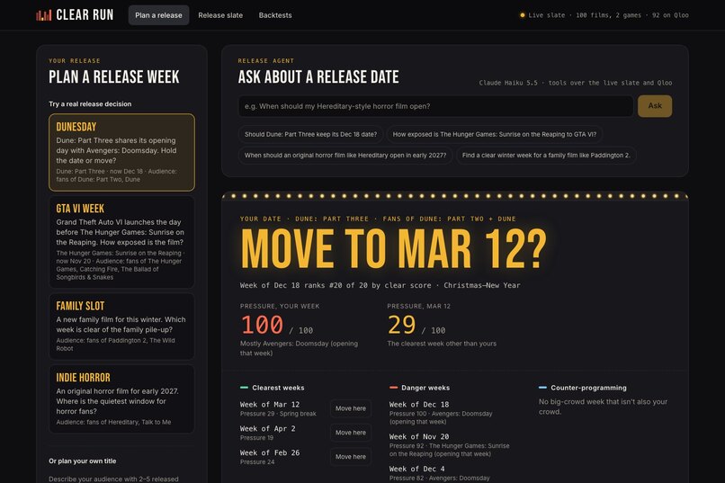Click the 'YOUR RELEASE' section label
This screenshot has height=483, width=725.
pyautogui.click(x=75, y=61)
